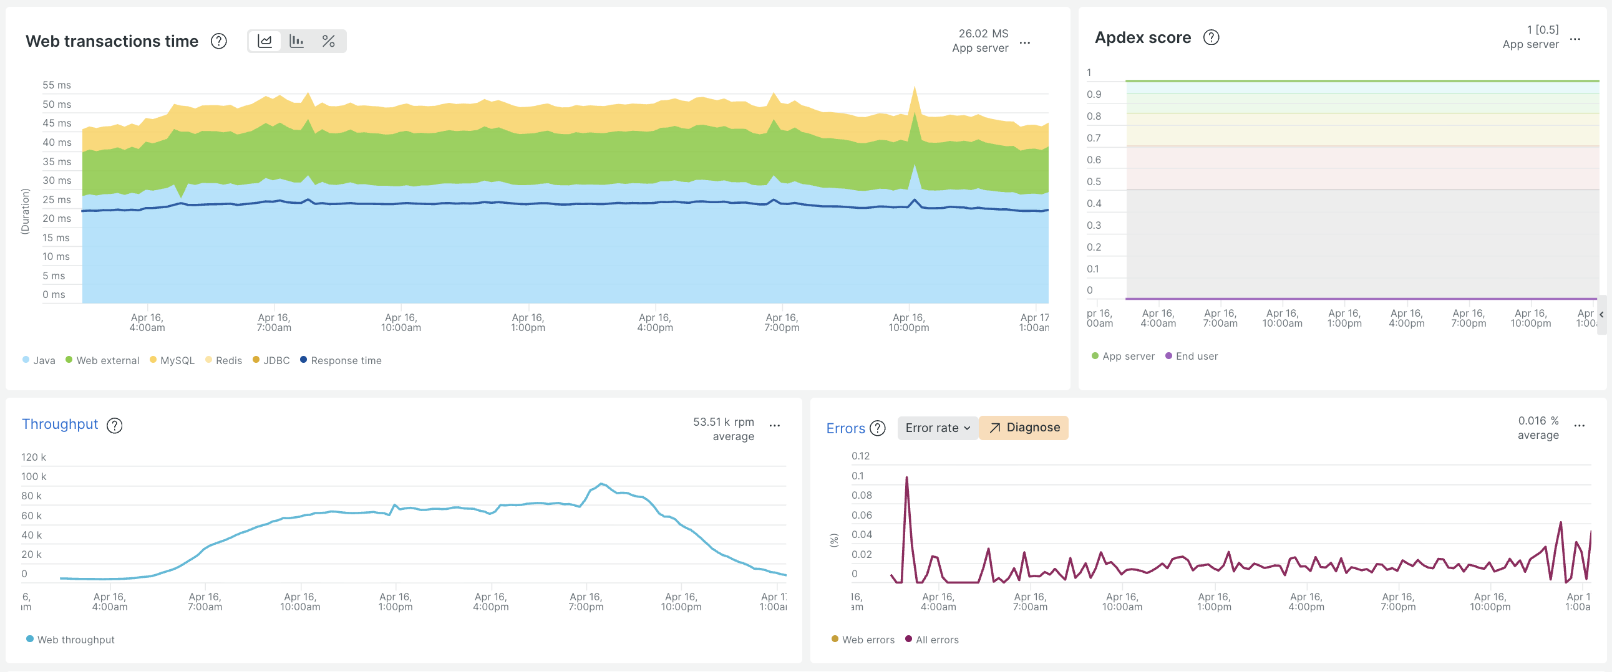The height and width of the screenshot is (672, 1612).
Task: Open Throughput chart more options menu
Action: (x=775, y=425)
